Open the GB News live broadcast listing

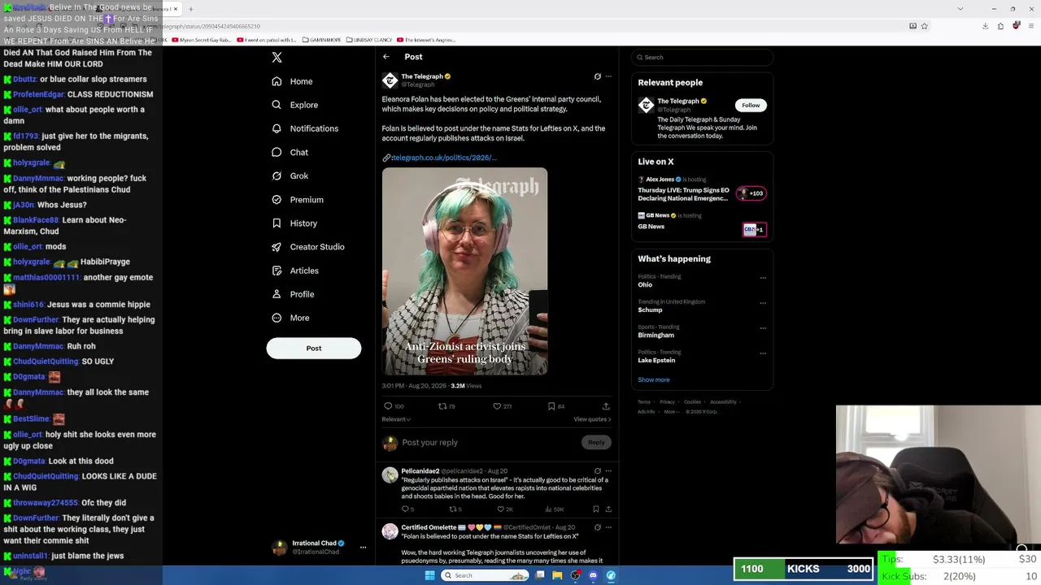point(702,225)
